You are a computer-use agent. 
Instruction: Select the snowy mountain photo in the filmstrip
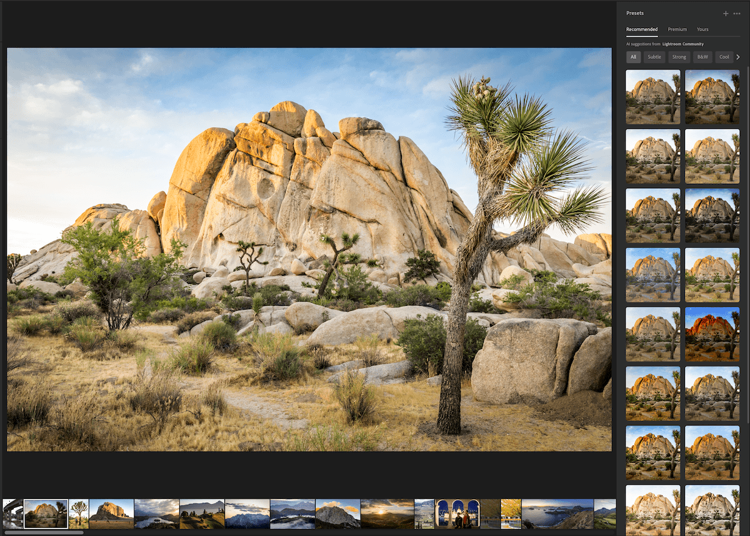click(247, 514)
